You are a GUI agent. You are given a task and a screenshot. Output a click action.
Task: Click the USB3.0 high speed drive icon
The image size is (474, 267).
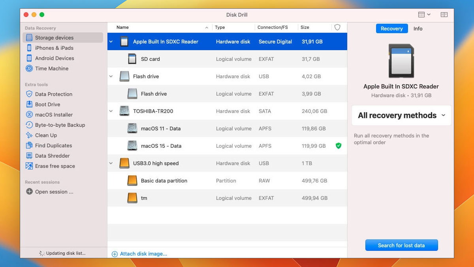[x=124, y=163]
